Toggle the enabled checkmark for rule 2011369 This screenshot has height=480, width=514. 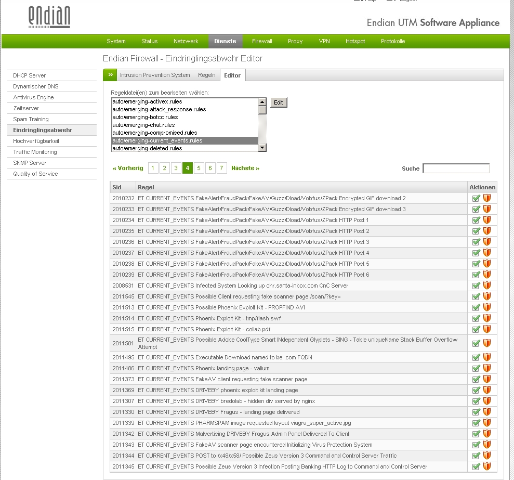476,390
